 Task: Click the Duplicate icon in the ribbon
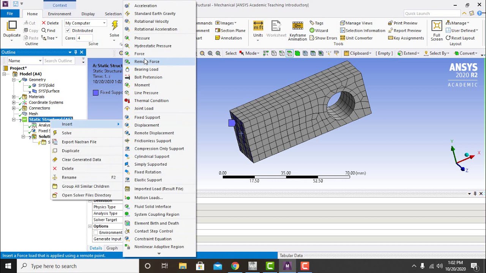coord(12,27)
